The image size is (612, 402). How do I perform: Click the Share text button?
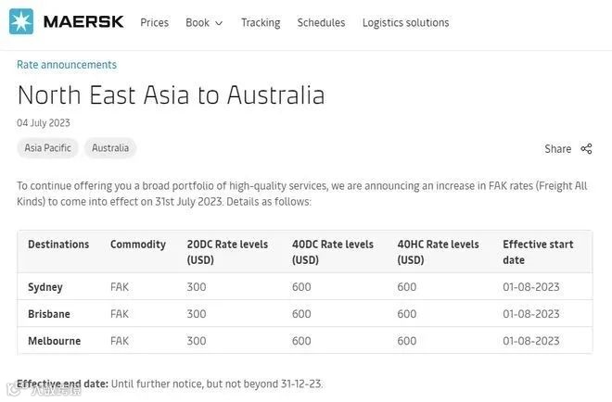pos(557,148)
